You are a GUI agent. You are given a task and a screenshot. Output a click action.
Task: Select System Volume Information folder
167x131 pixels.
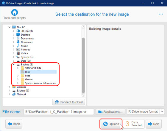(40, 83)
